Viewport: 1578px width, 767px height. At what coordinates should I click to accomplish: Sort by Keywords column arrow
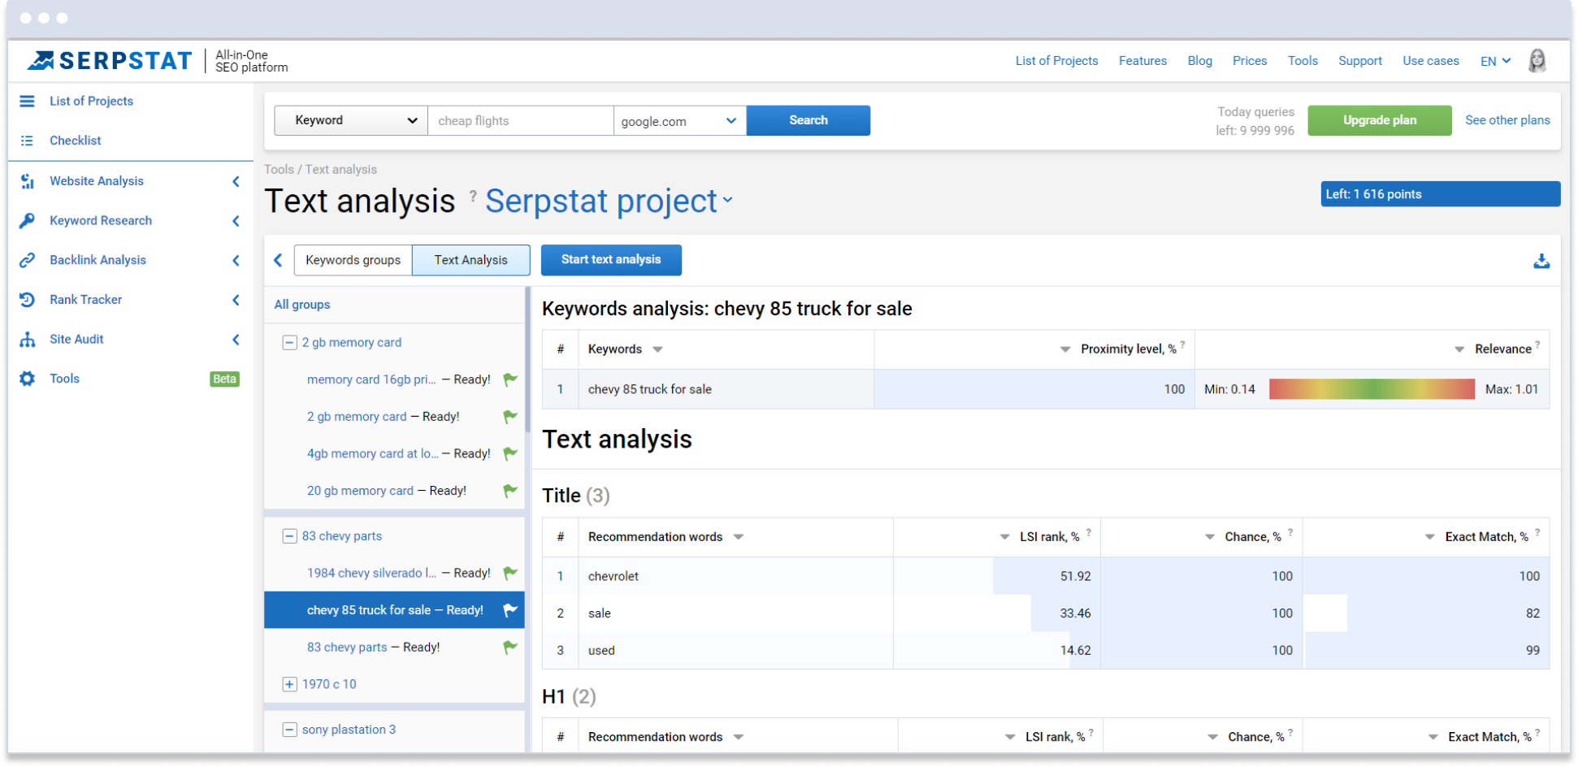pos(658,349)
